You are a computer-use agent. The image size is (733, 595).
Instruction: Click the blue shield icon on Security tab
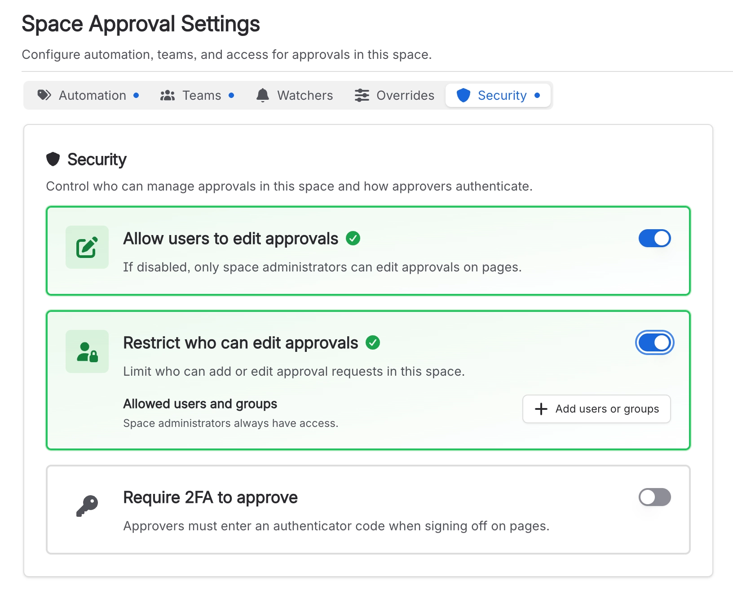pyautogui.click(x=464, y=95)
